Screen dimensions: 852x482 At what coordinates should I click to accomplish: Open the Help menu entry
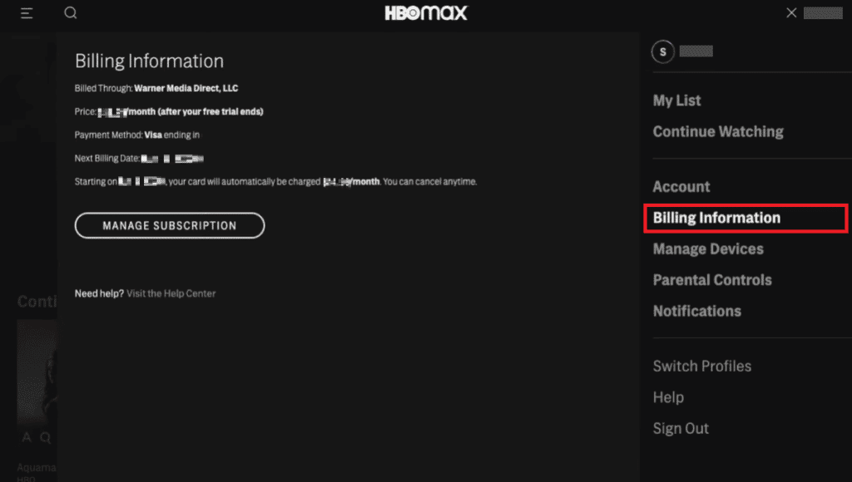[x=668, y=397]
